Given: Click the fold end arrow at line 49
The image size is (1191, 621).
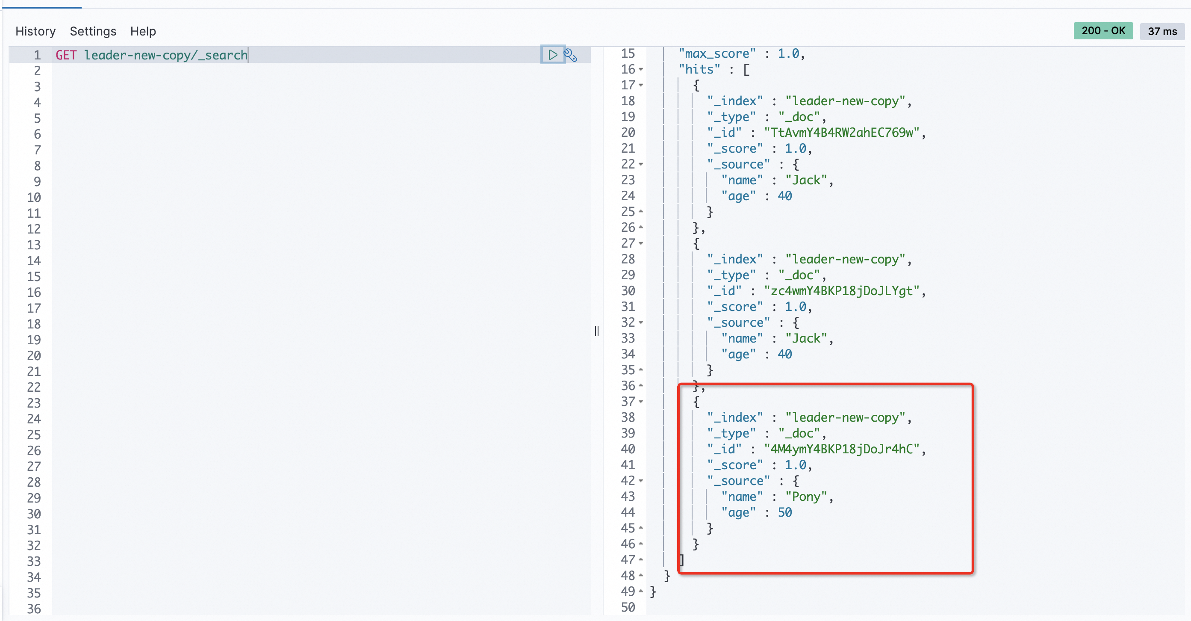Looking at the screenshot, I should (x=641, y=591).
